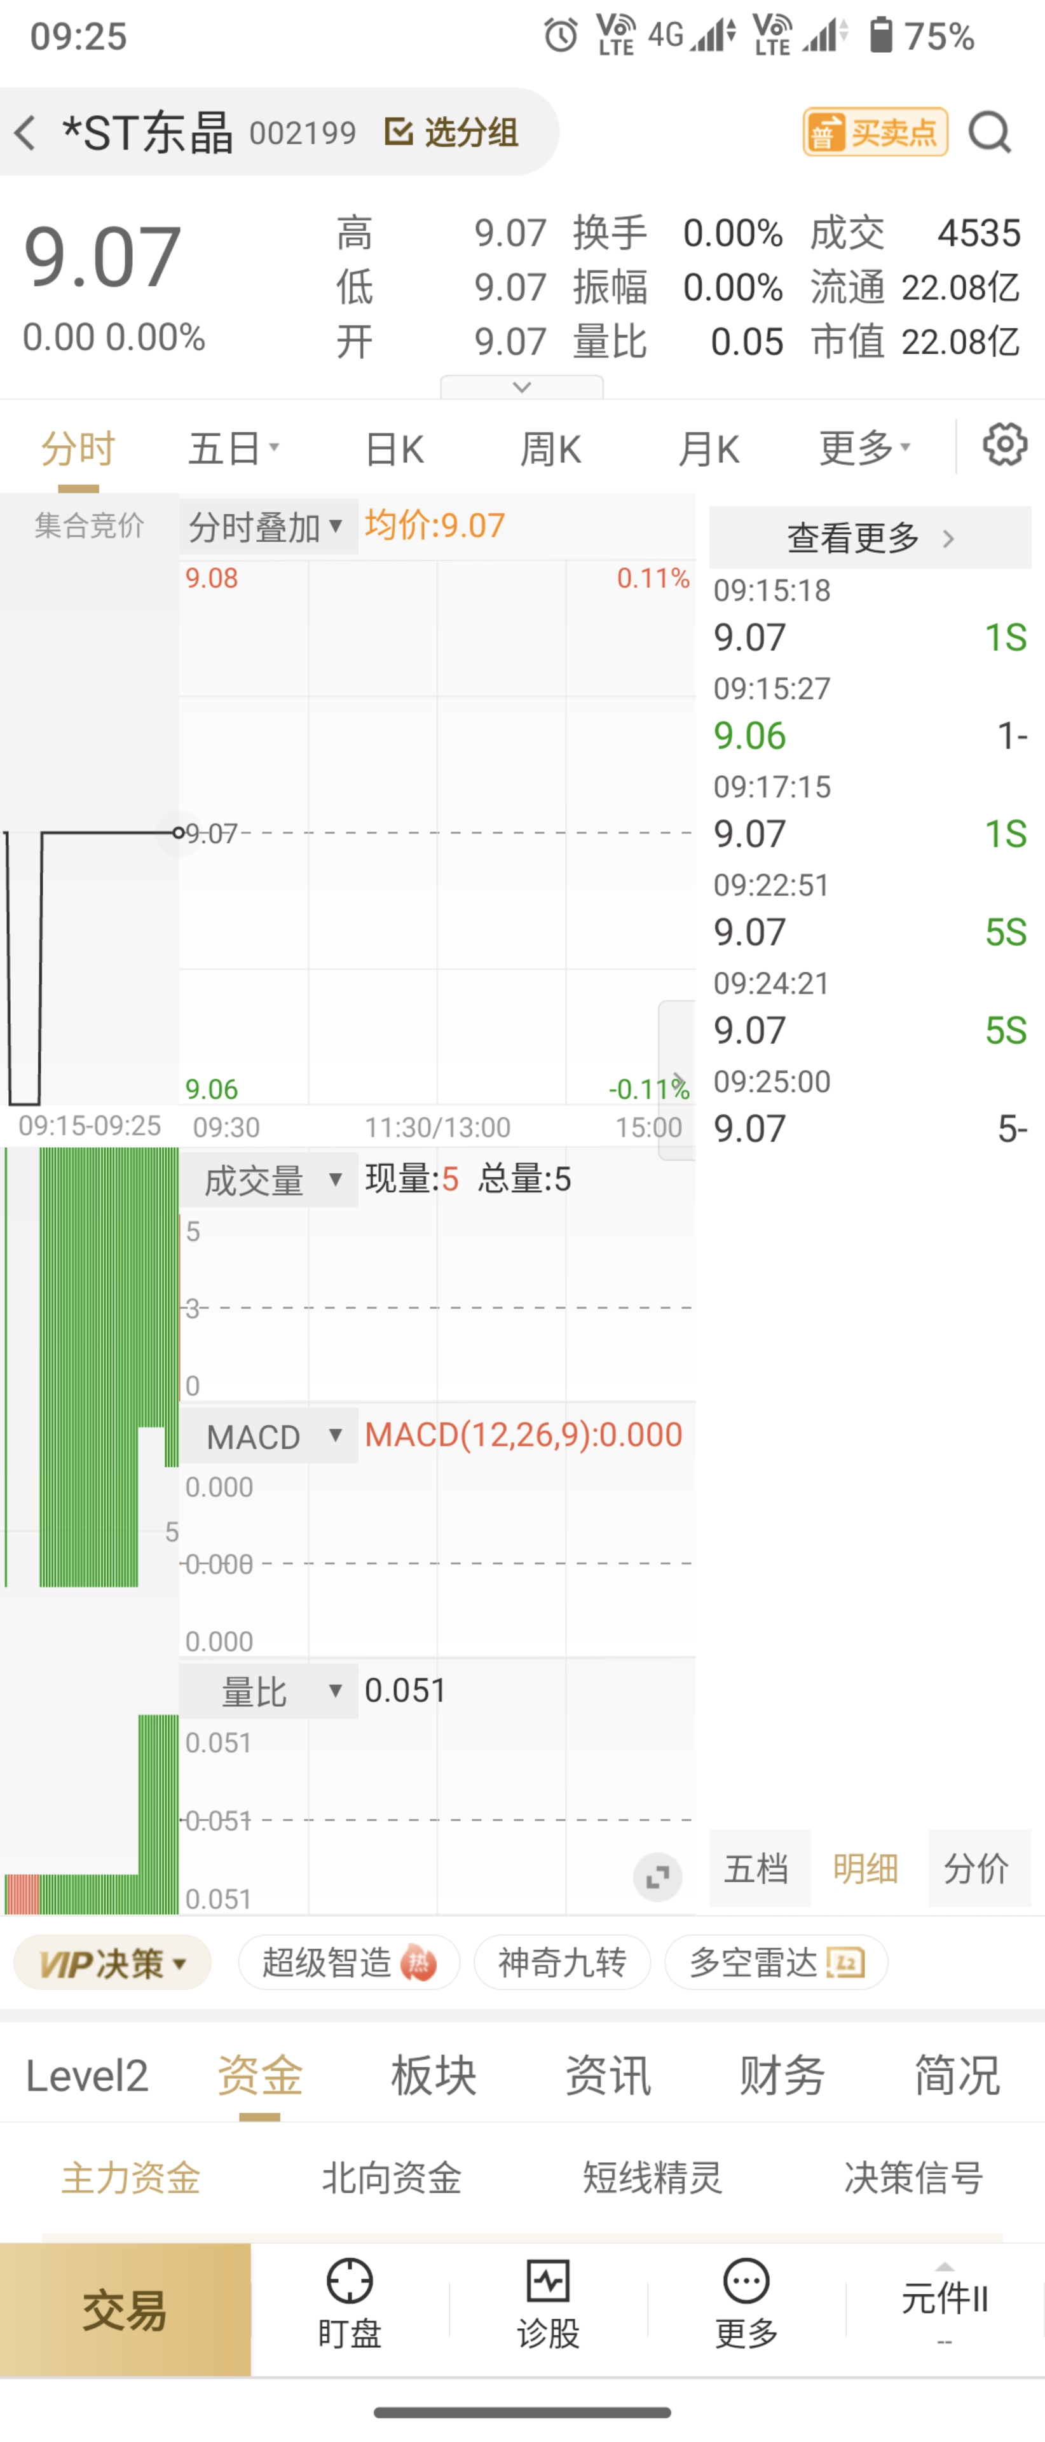
Task: Tap the 超级智造 chip
Action: coord(348,1963)
